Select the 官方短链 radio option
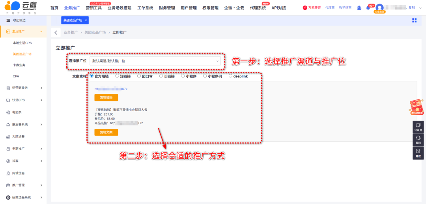Screen dimensions: 426x204 point(92,76)
